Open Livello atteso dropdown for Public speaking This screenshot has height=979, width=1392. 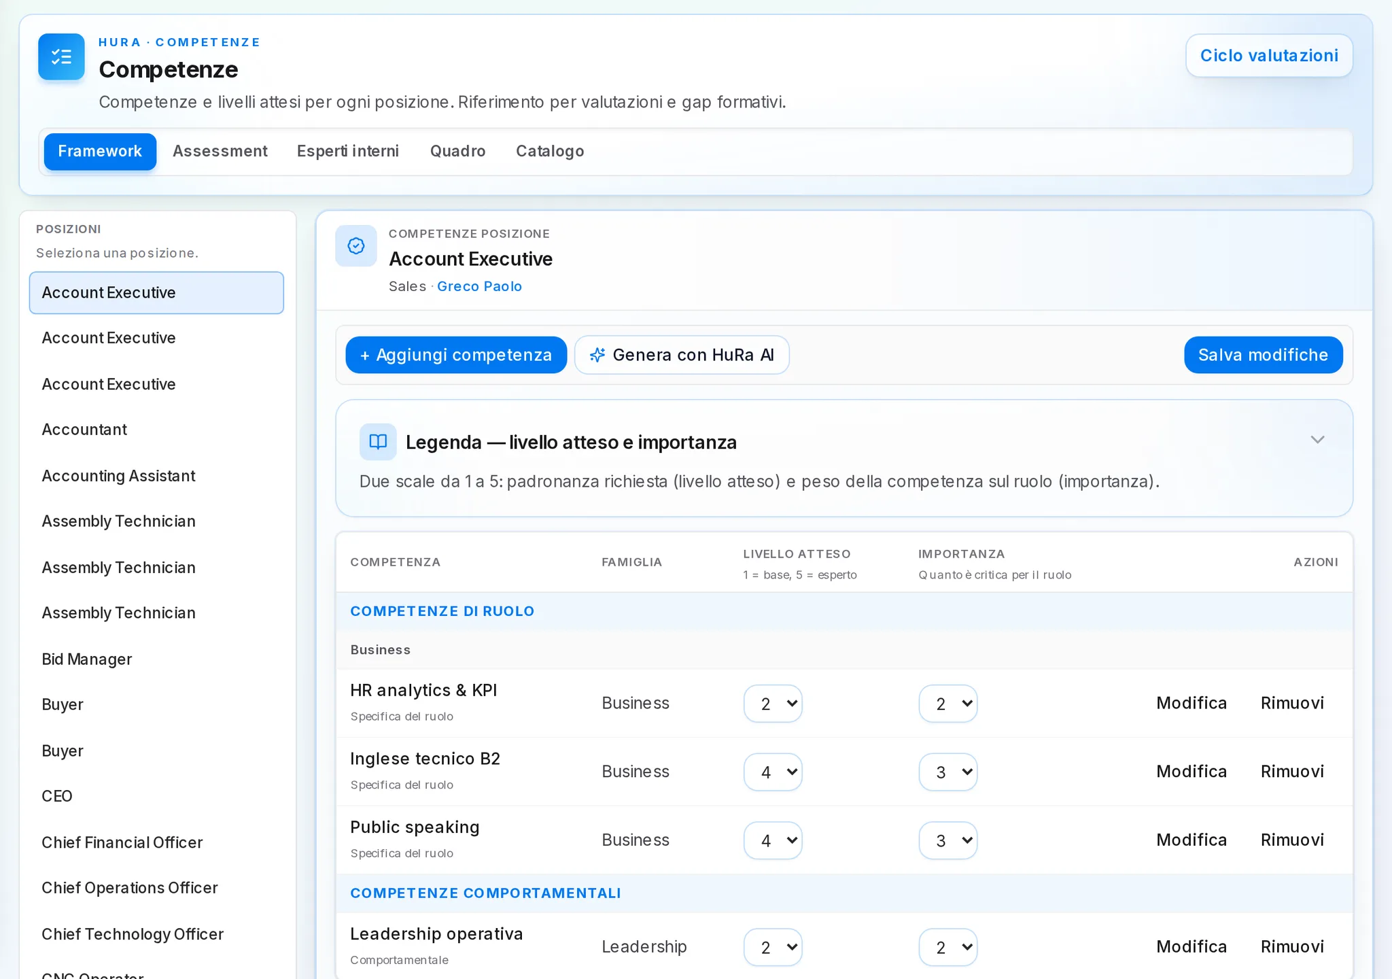coord(773,841)
